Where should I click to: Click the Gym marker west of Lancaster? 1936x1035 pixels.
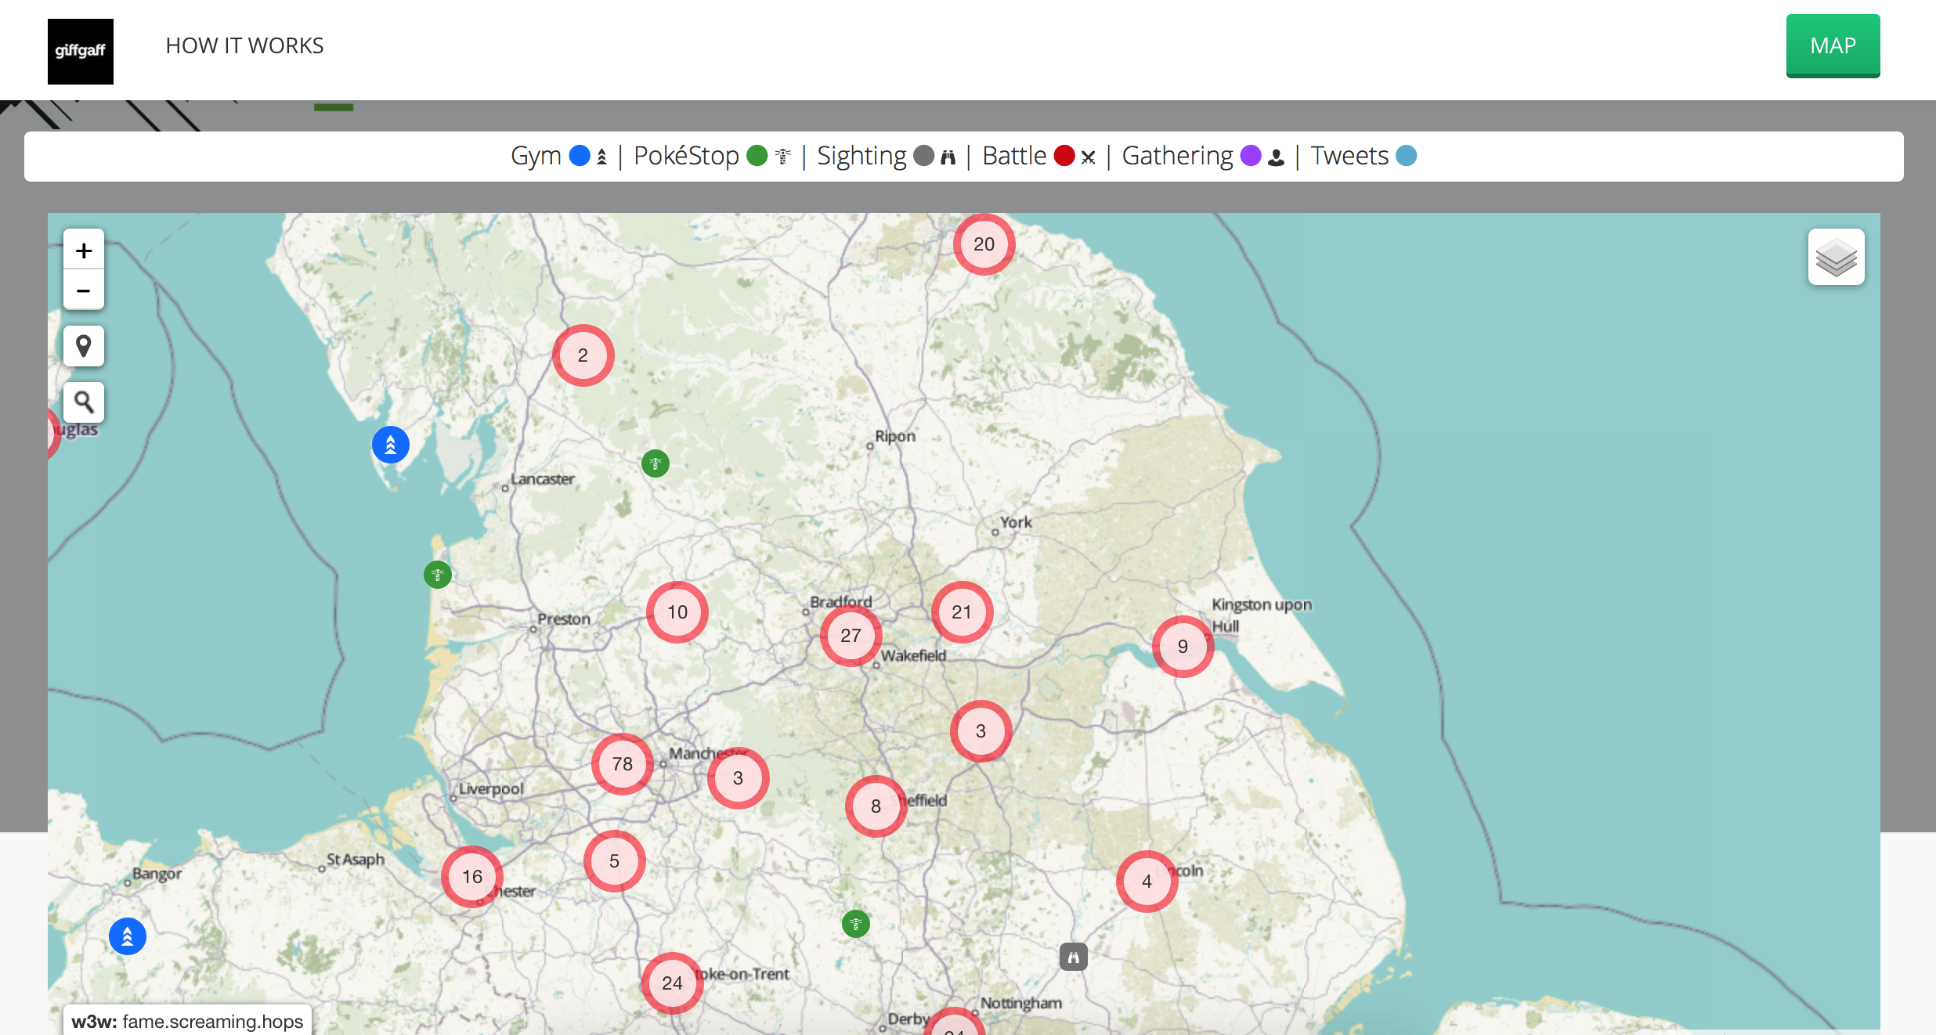click(390, 445)
